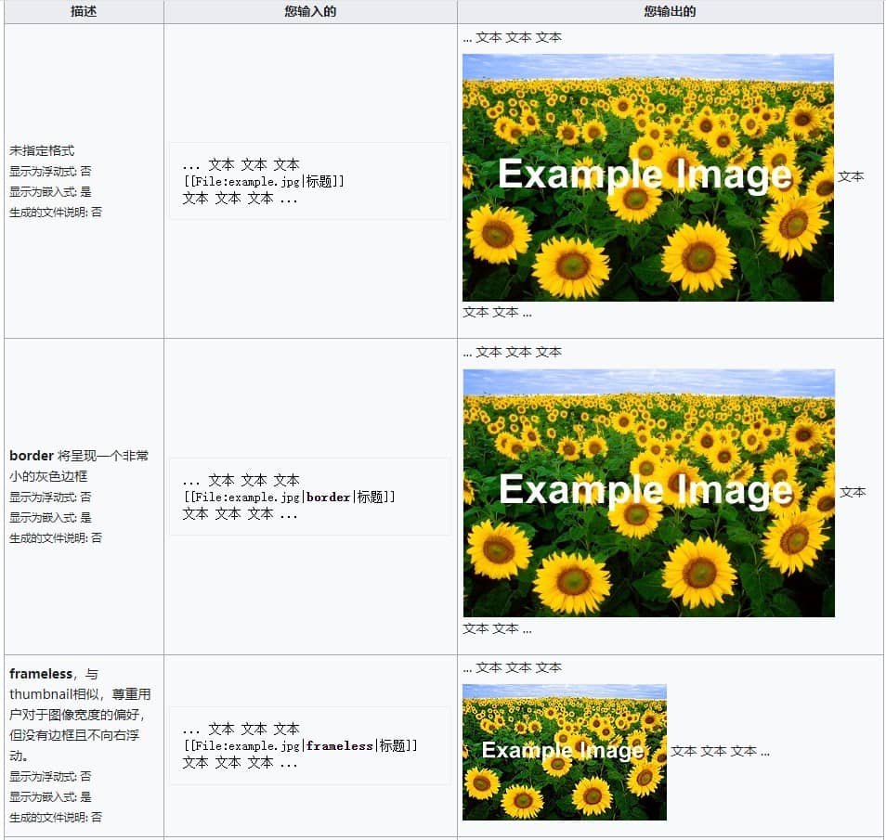Click 显示为嵌入式: 是 in the frameless row

(50, 796)
